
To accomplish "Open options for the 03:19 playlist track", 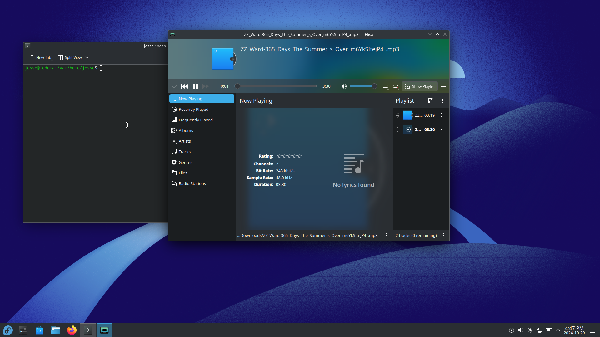I will [442, 115].
